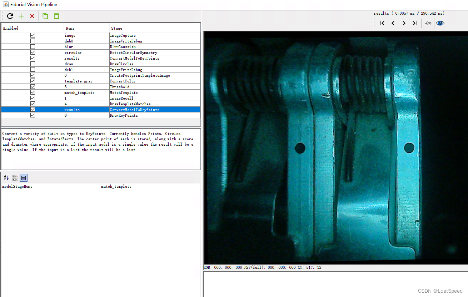Select the ImageCapture stage cell

point(155,35)
